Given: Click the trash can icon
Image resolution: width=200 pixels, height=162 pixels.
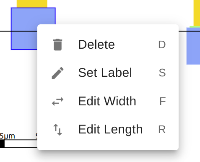Looking at the screenshot, I should (57, 44).
